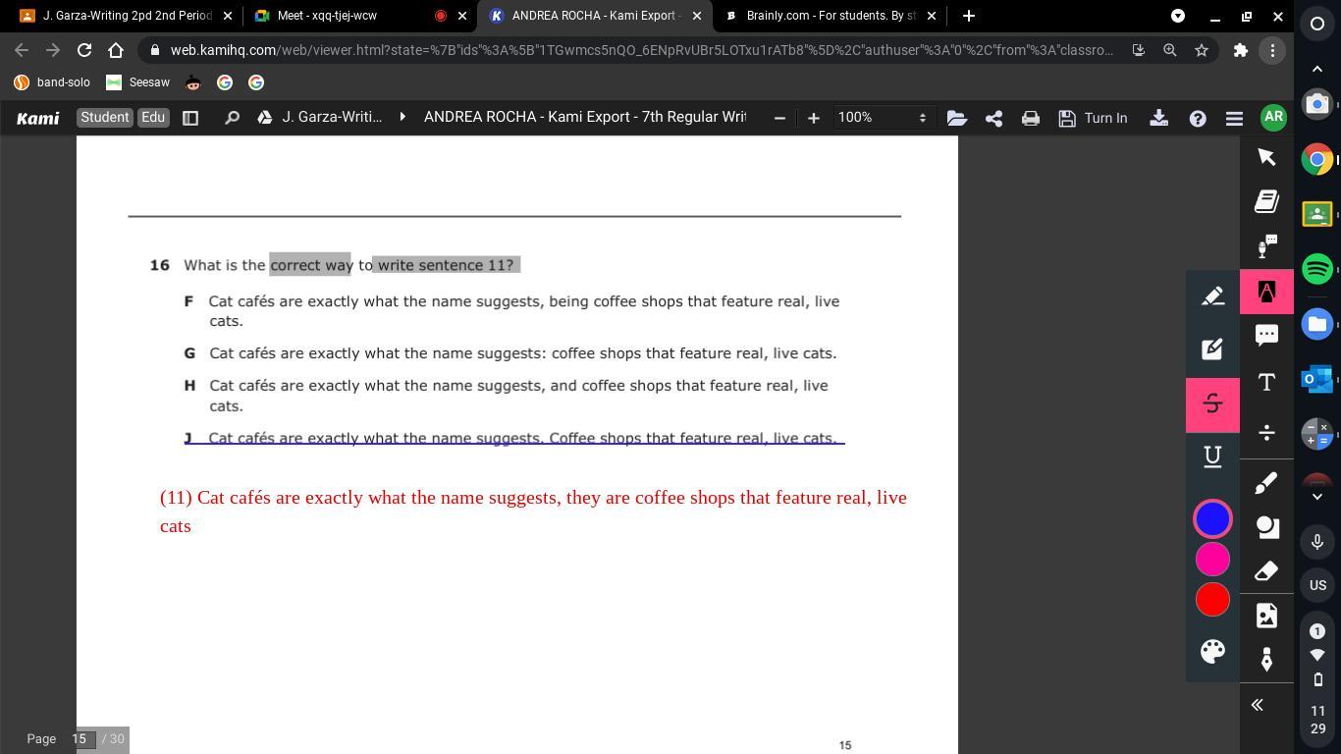Open the tab search dropdown arrow
The image size is (1341, 754).
(x=1178, y=16)
